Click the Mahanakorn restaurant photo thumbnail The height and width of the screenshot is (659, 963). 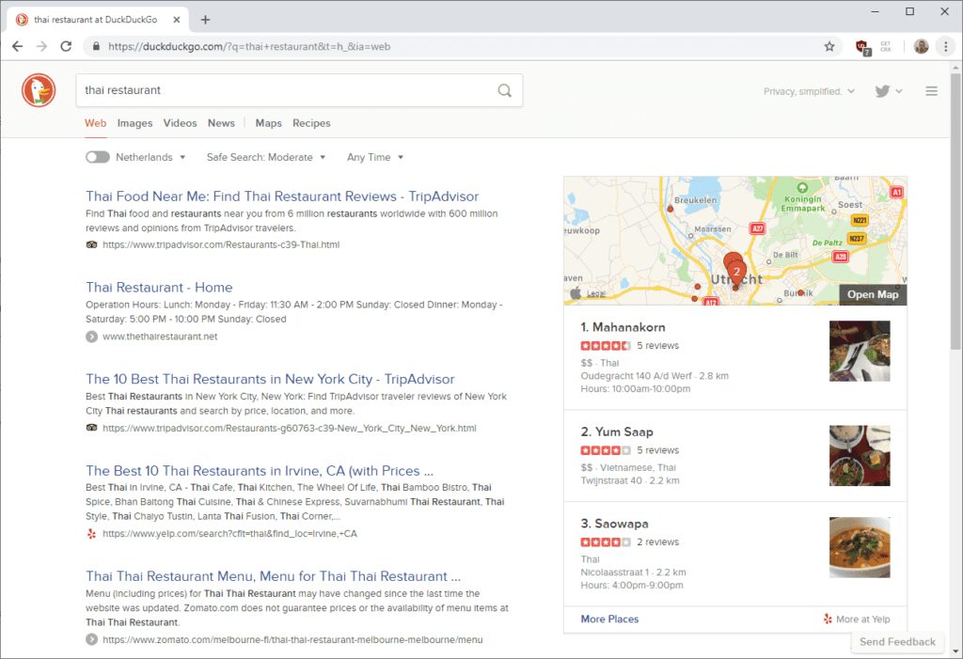pos(859,352)
